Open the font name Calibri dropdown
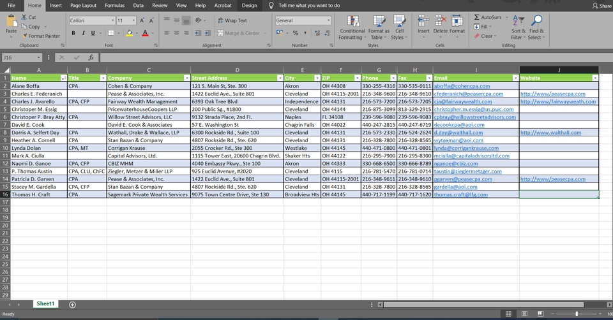 pos(113,20)
